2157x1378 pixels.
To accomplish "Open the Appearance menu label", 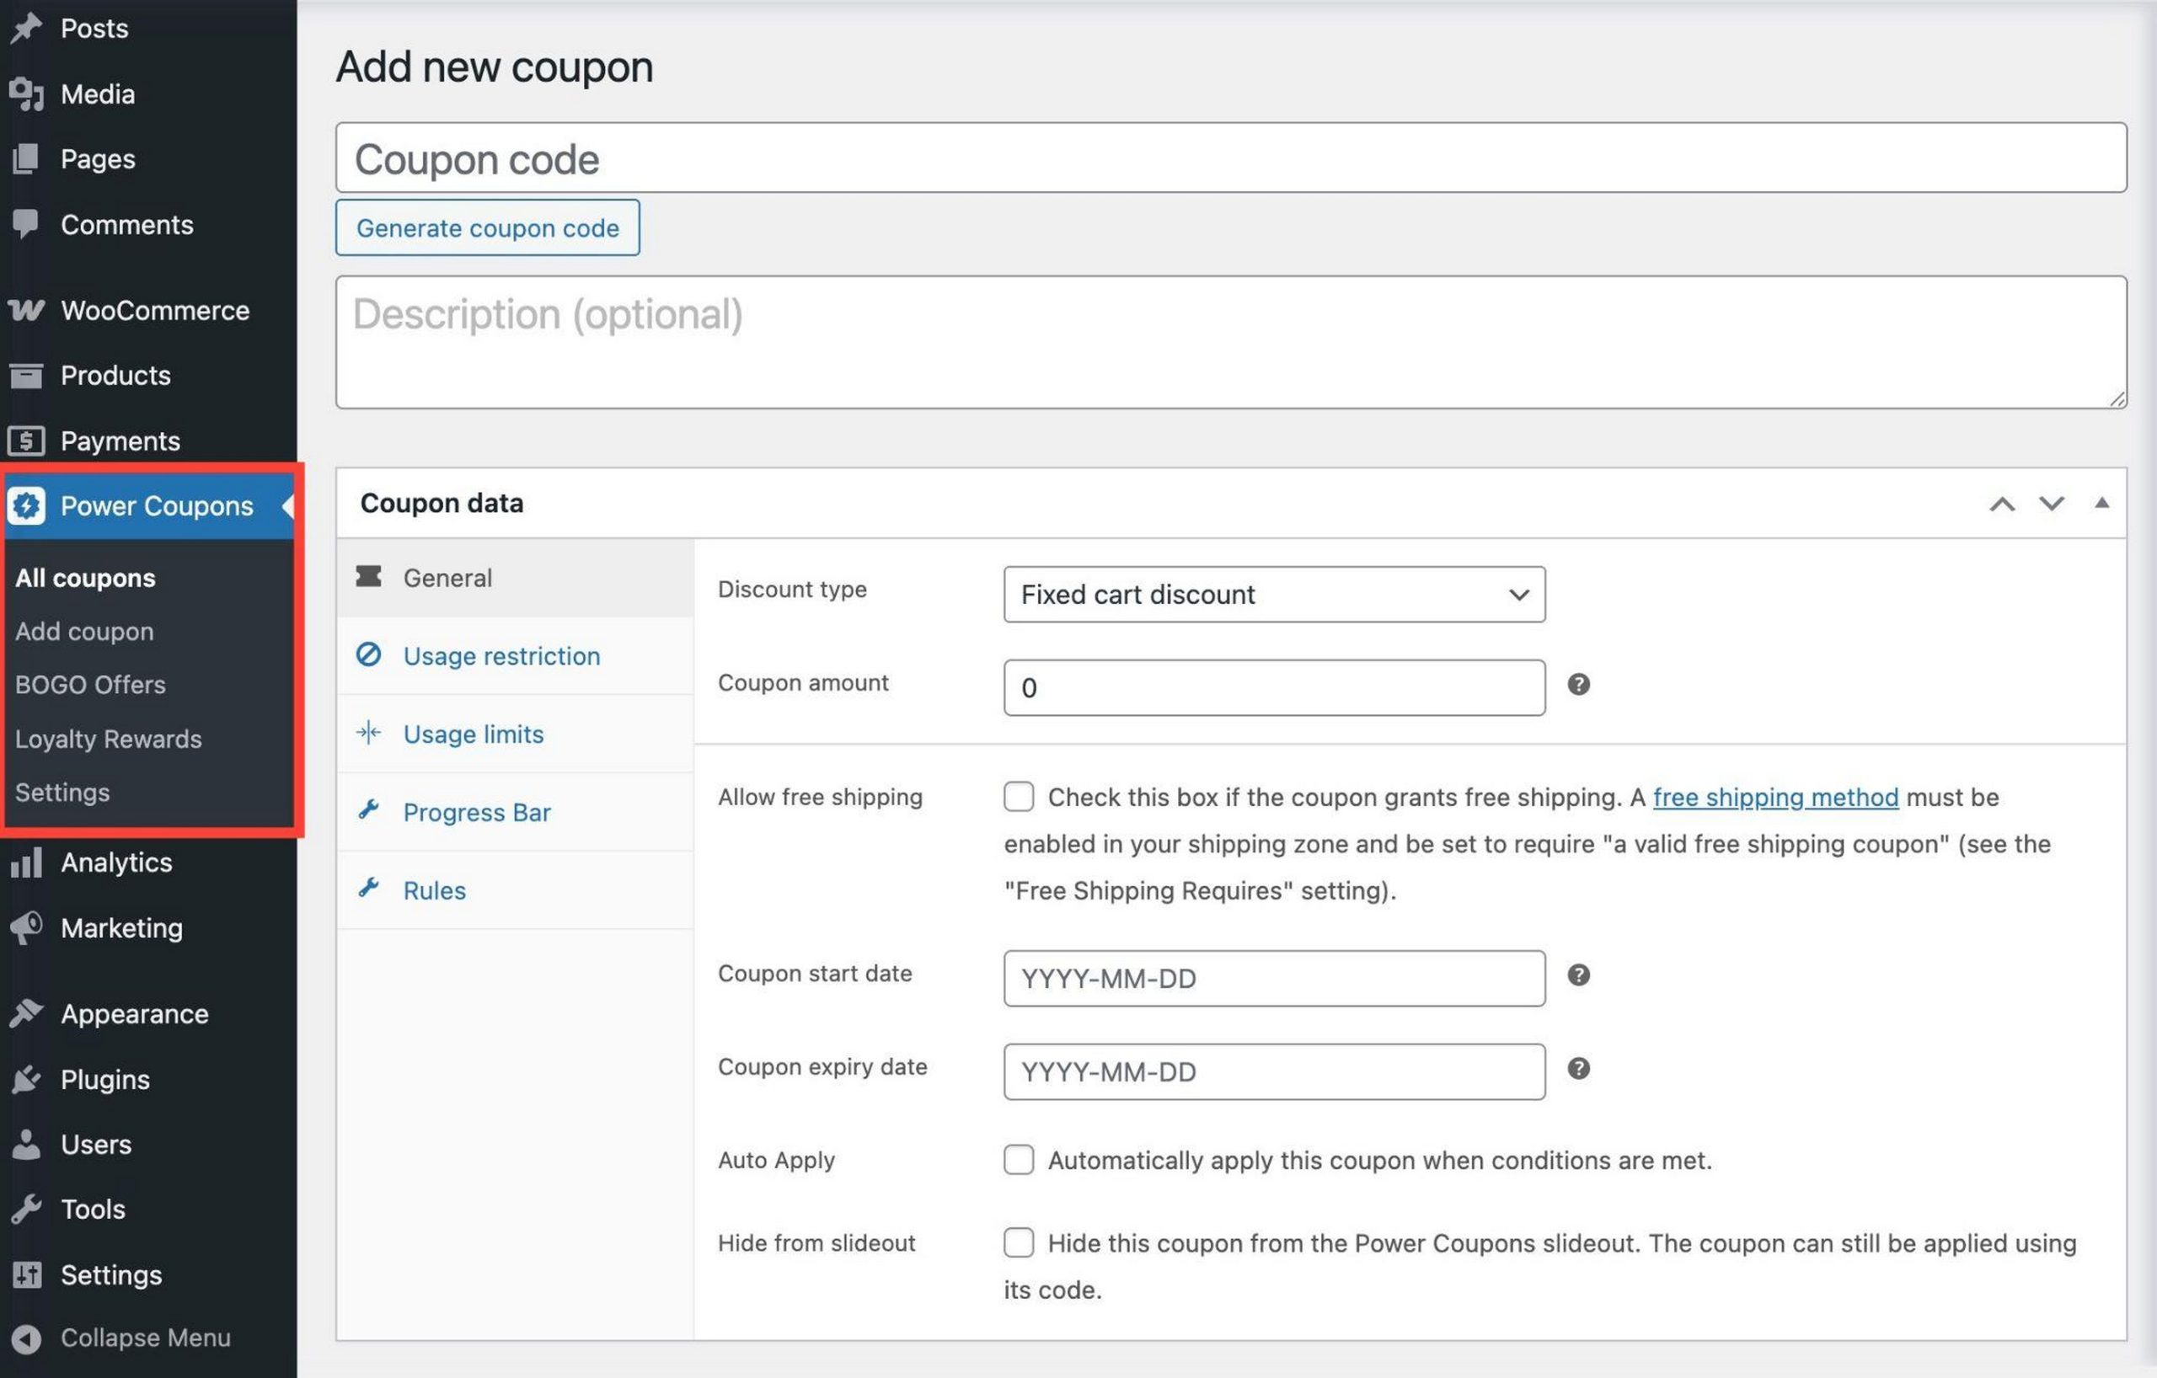I will click(134, 1013).
